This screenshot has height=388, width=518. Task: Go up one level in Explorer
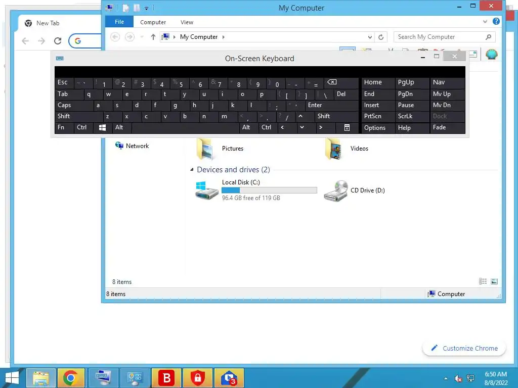153,37
